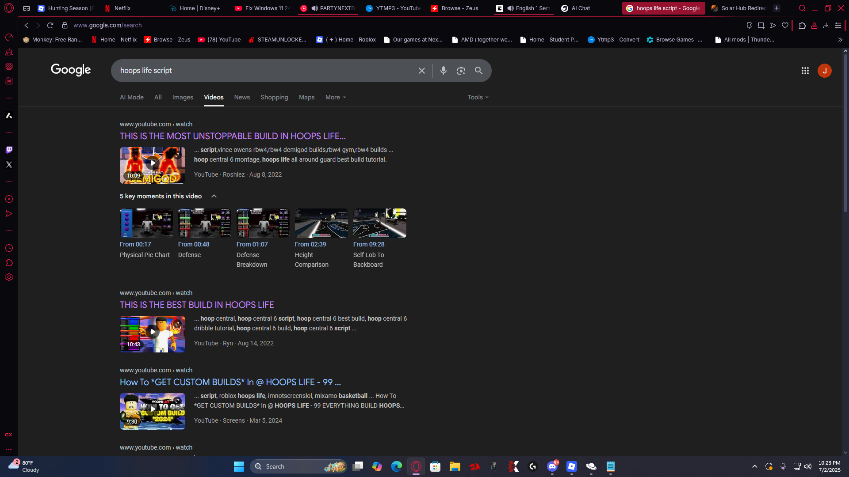Open Twitch in the Opera GX sidebar
Viewport: 849px width, 477px height.
9,150
